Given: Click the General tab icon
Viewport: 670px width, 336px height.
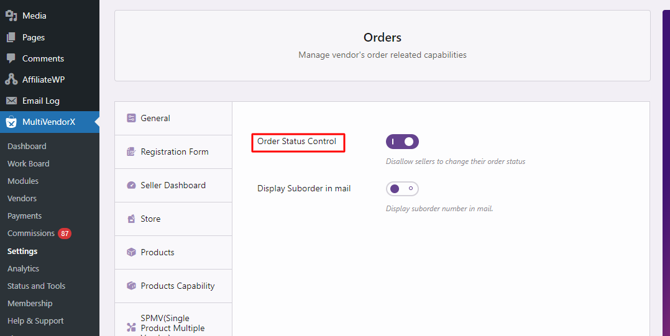Looking at the screenshot, I should (131, 118).
